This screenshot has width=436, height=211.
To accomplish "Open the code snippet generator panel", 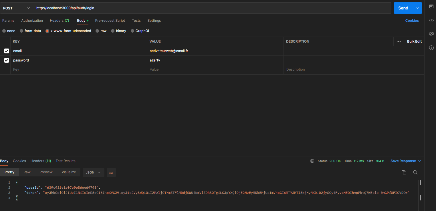I will pyautogui.click(x=431, y=20).
